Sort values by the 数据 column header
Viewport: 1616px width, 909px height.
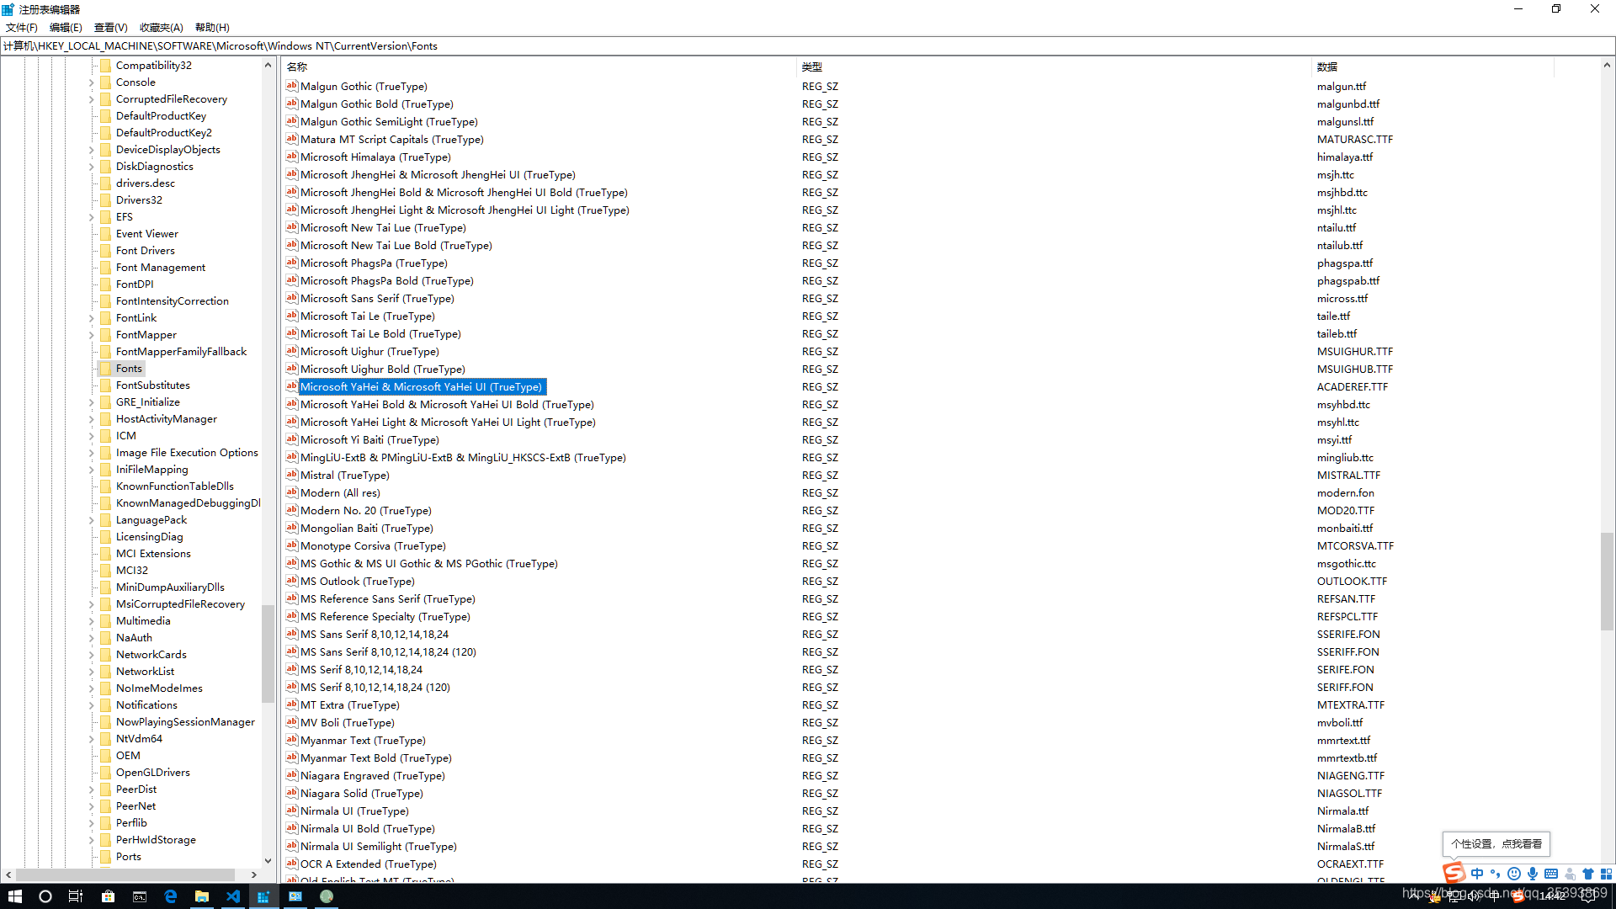[1433, 66]
